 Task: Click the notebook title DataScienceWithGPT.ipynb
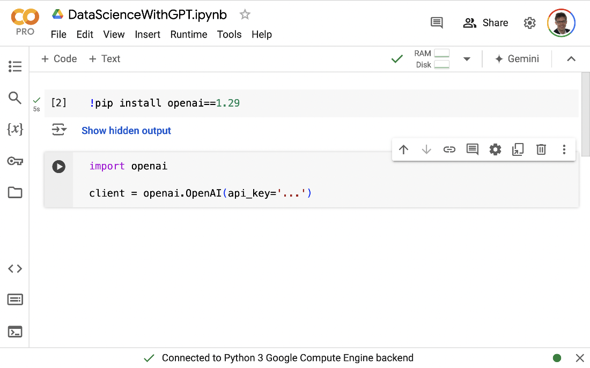(147, 14)
